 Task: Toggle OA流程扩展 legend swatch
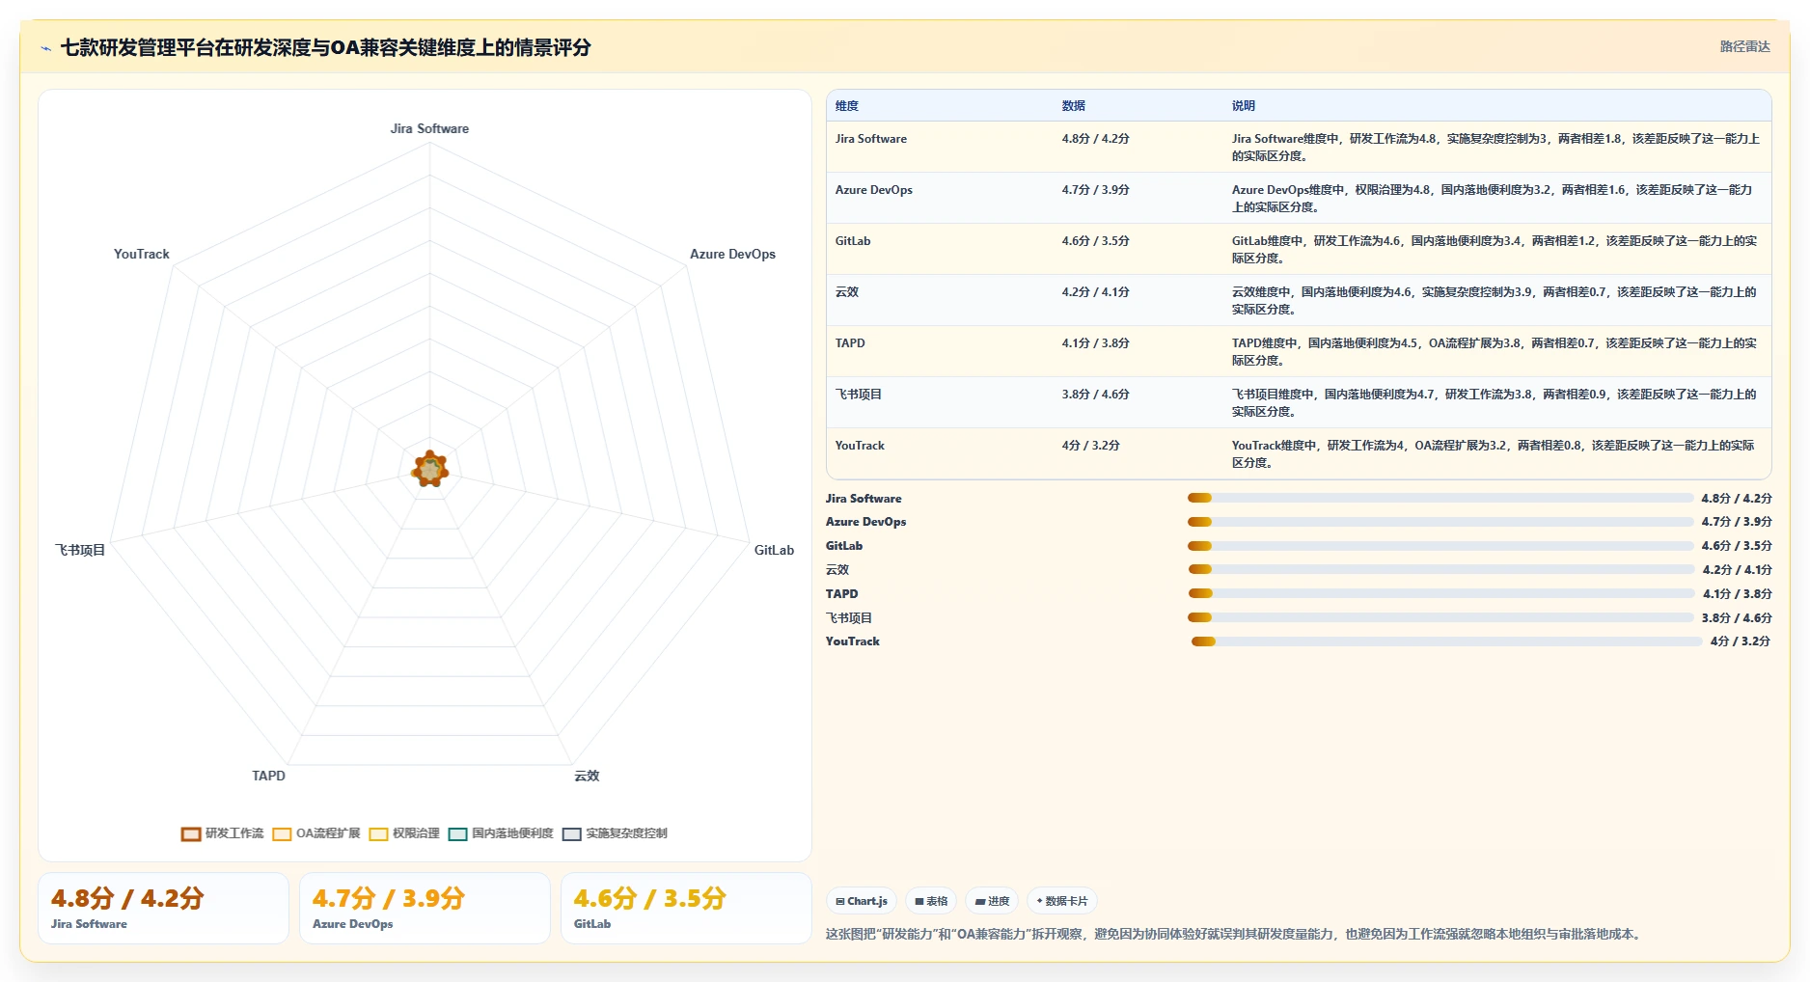point(282,833)
